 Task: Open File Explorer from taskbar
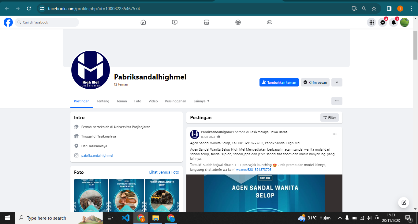click(156, 218)
